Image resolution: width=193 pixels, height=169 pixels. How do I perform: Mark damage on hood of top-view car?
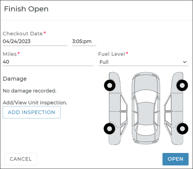(146, 84)
